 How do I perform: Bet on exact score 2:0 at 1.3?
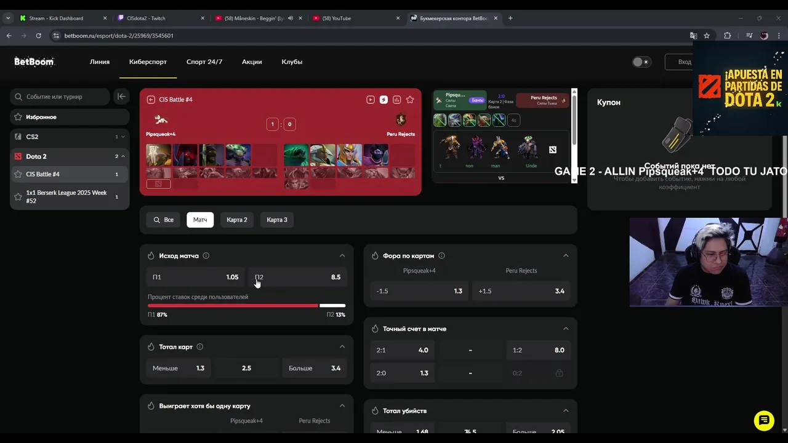coord(403,373)
